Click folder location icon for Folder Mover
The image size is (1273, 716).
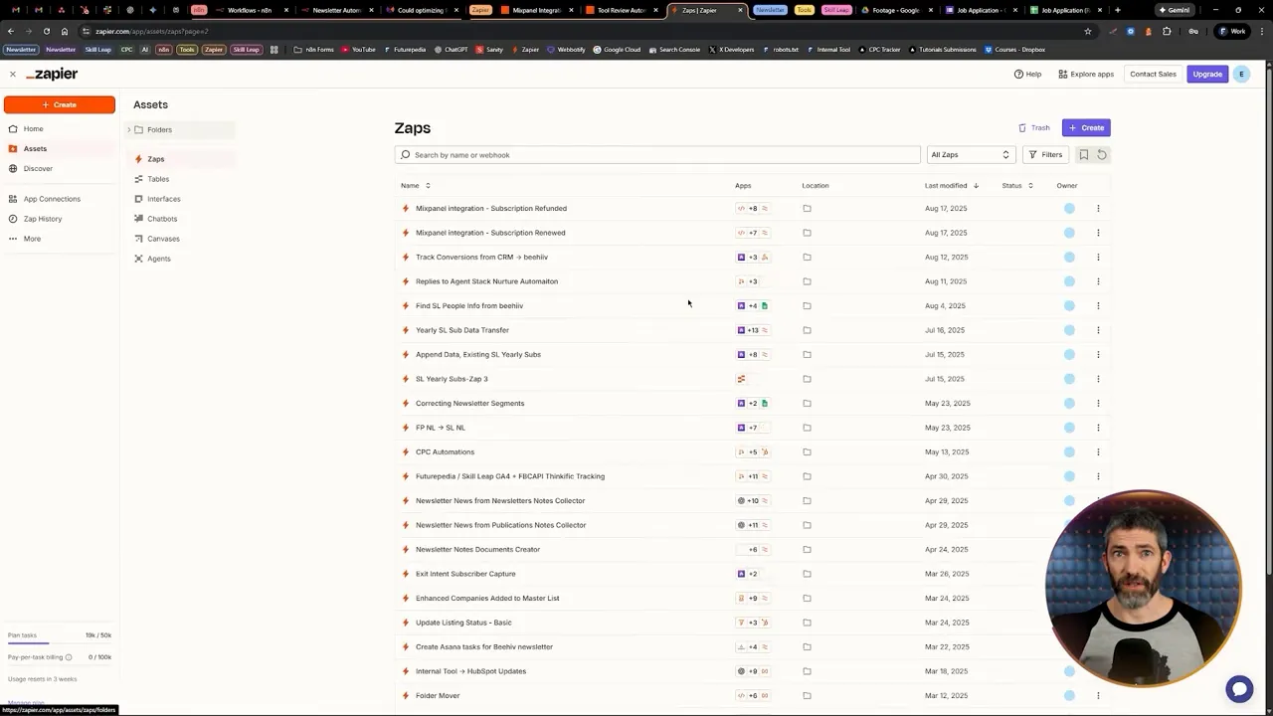[807, 696]
